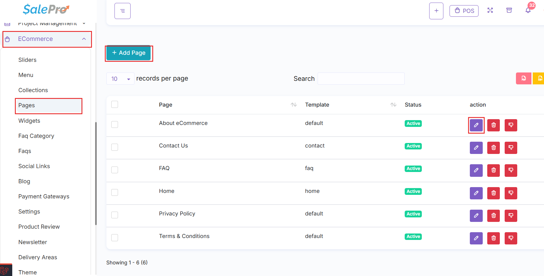Screen dimensions: 544x276
Task: Open the cash register archive icon
Action: (x=509, y=10)
